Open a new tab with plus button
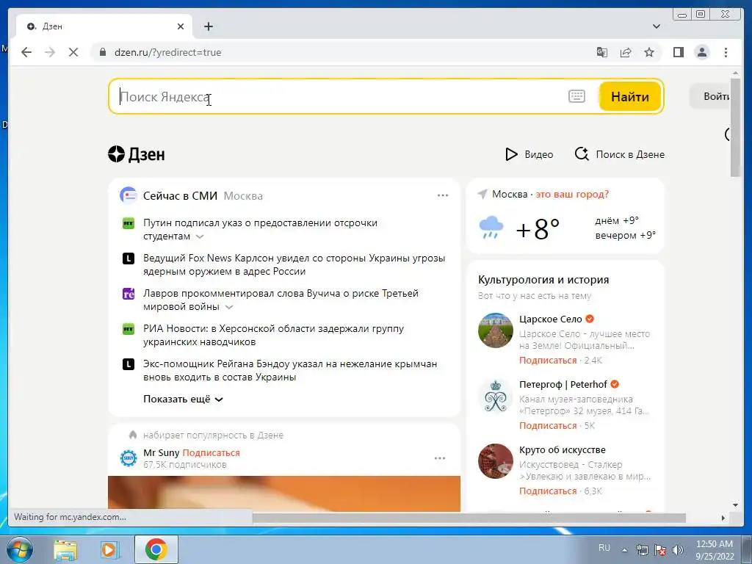 point(208,26)
